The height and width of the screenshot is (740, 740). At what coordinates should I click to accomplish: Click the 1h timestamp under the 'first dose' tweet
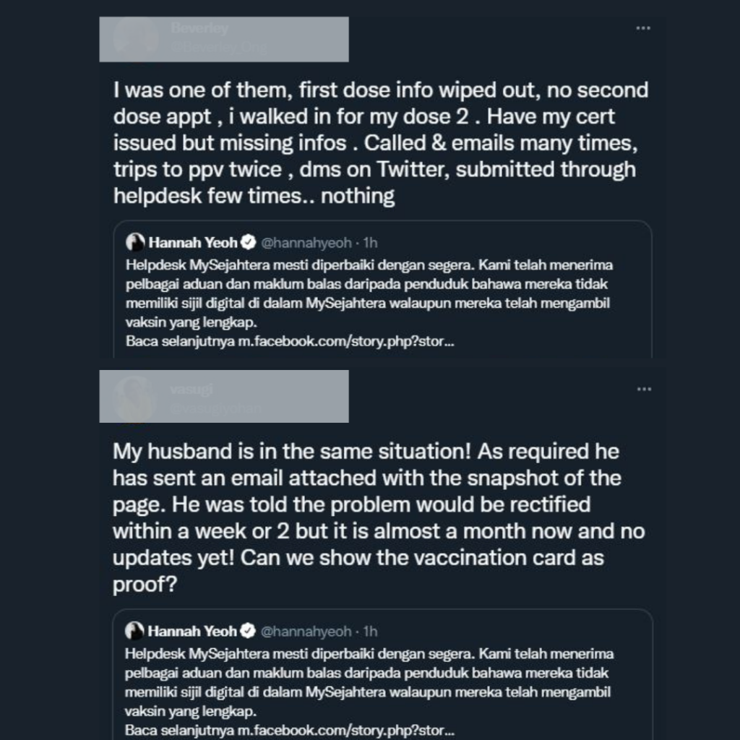(370, 242)
